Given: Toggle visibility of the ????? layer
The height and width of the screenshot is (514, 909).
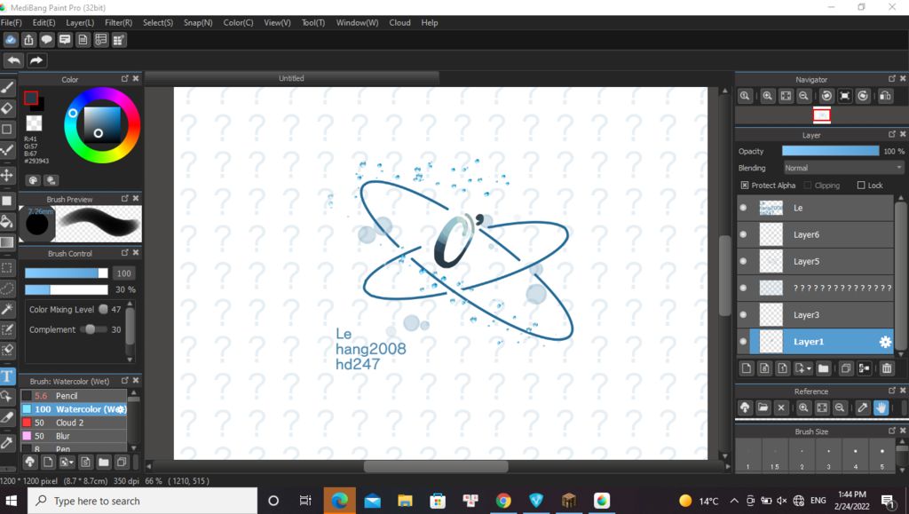Looking at the screenshot, I should point(743,288).
